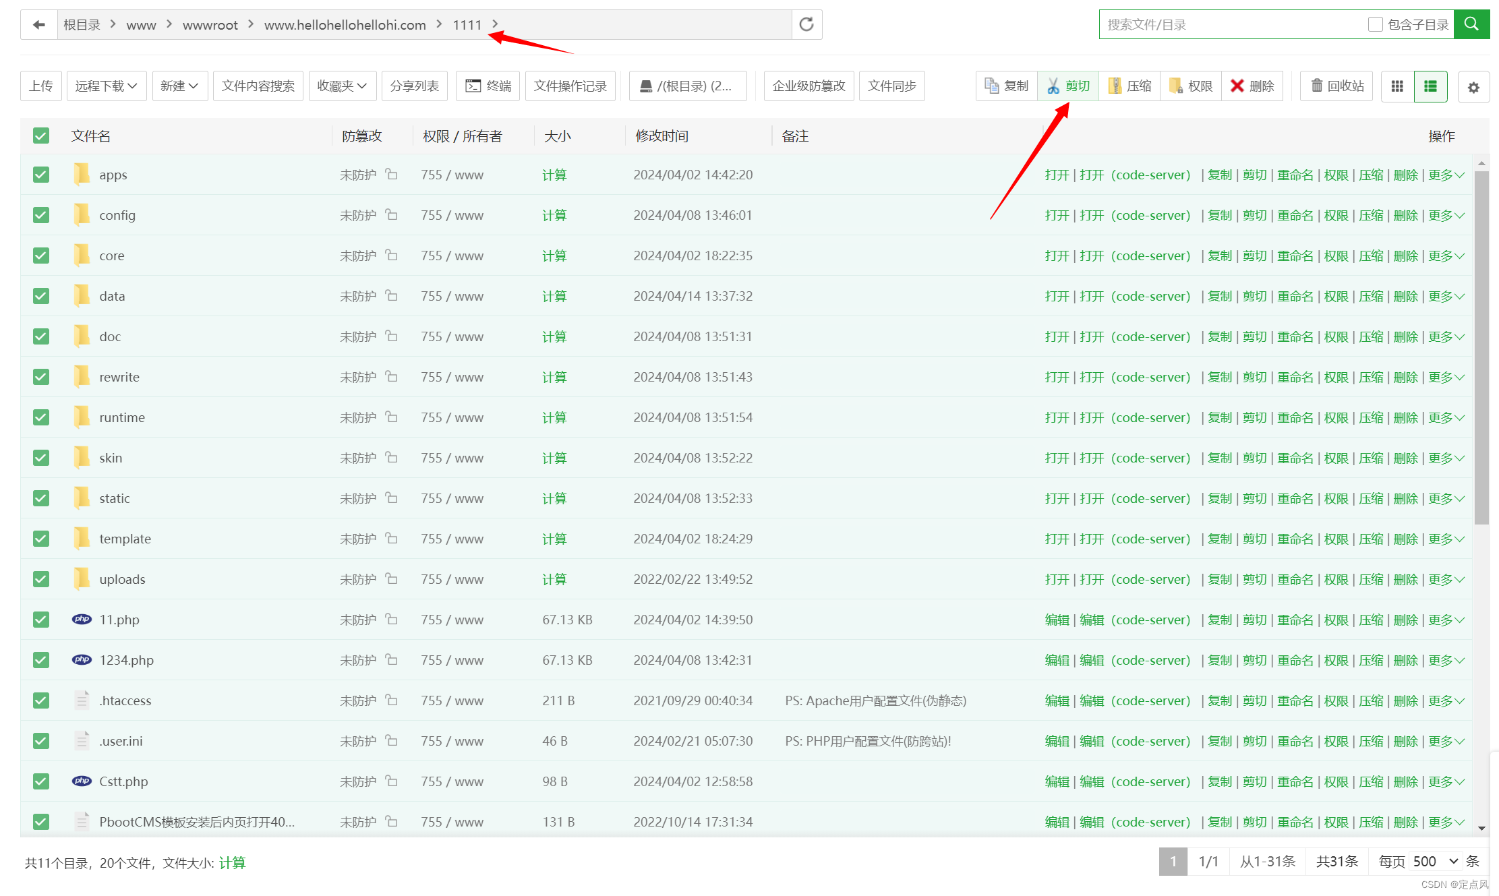Click the file icon of .user.ini
The image size is (1499, 896).
[82, 741]
